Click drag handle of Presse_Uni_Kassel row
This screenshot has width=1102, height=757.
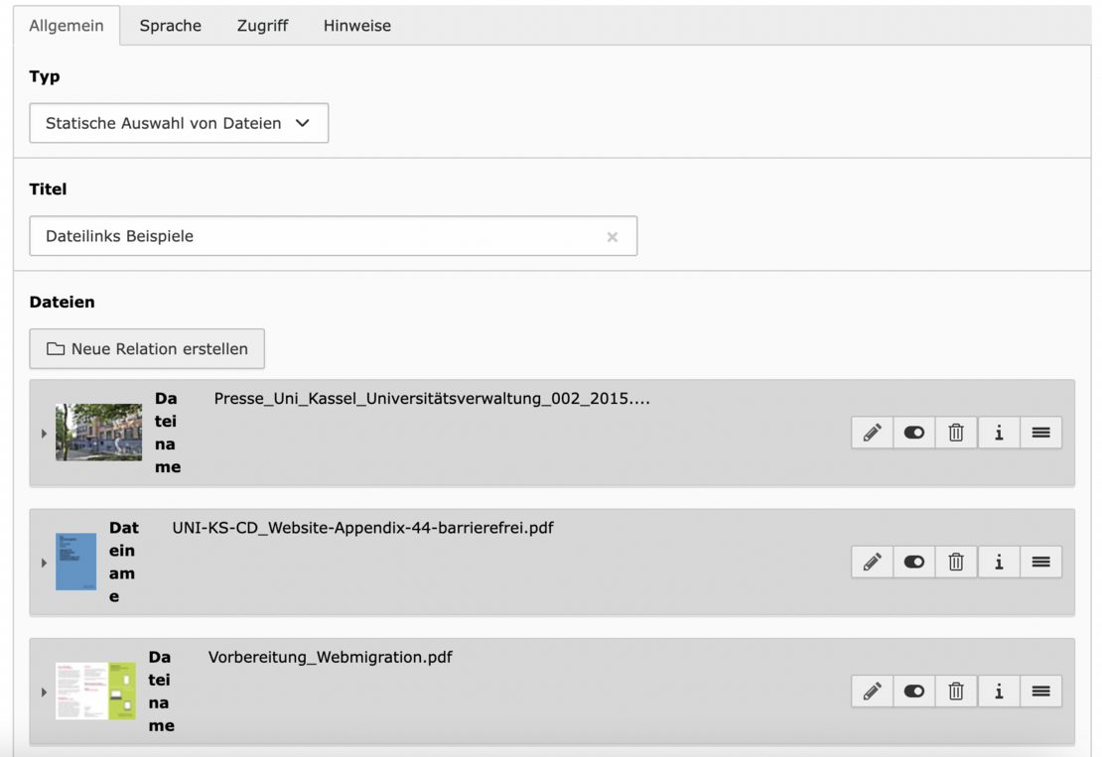point(1040,433)
